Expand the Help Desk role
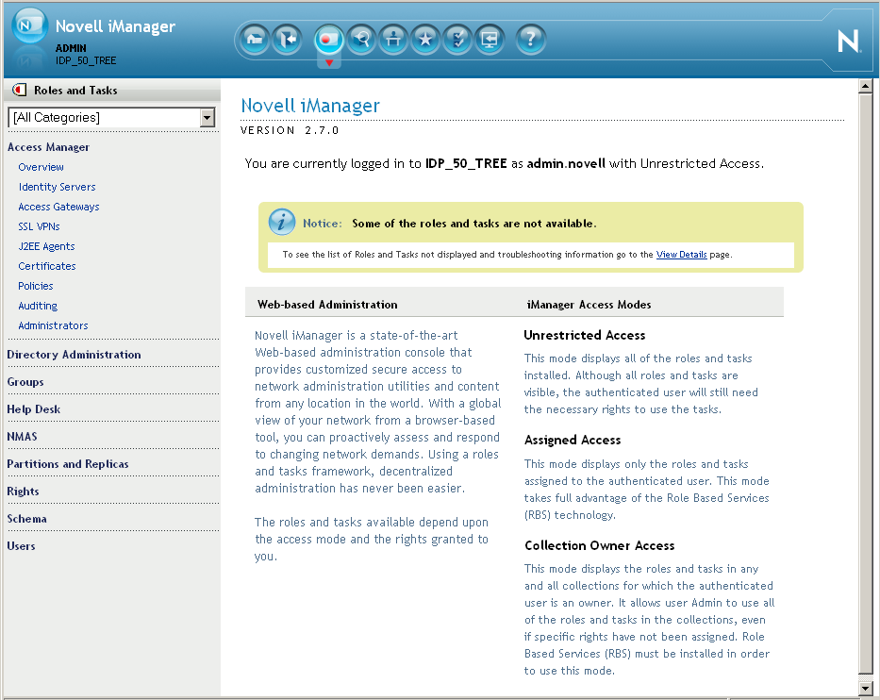The width and height of the screenshot is (880, 700). coord(34,409)
